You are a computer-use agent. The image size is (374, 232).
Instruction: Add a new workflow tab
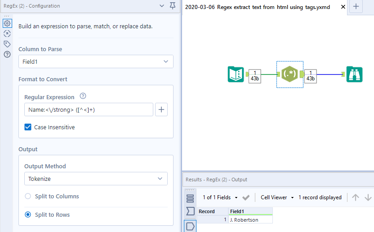point(356,7)
